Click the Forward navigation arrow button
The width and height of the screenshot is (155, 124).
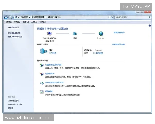[x=10, y=17]
